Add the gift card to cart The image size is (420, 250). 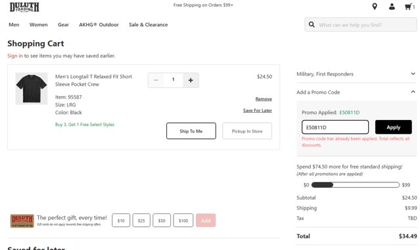[206, 220]
